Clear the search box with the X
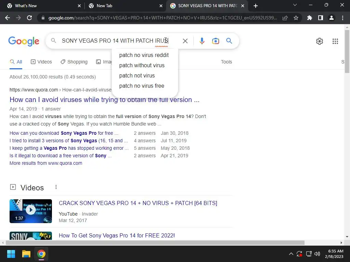This screenshot has width=350, height=262. (185, 41)
